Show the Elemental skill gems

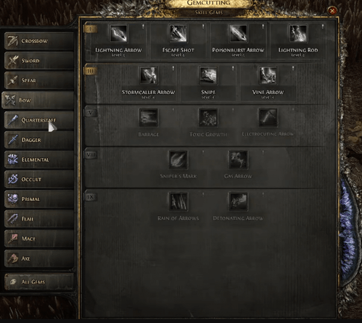pyautogui.click(x=39, y=160)
